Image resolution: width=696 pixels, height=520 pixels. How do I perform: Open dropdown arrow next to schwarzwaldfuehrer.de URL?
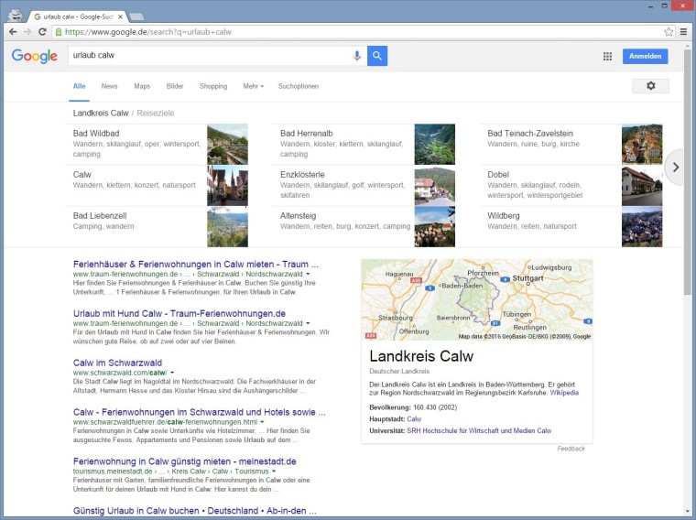click(x=262, y=422)
